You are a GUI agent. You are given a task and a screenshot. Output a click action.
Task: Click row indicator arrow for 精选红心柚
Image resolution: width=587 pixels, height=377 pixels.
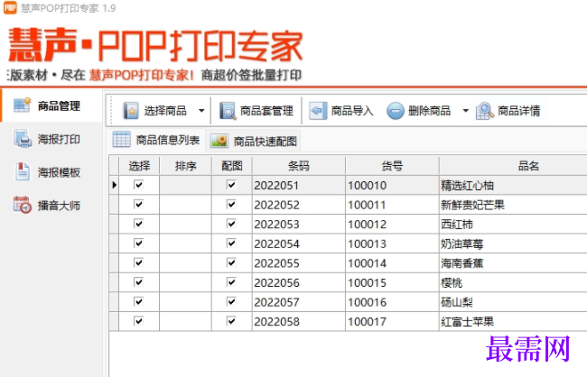point(114,185)
